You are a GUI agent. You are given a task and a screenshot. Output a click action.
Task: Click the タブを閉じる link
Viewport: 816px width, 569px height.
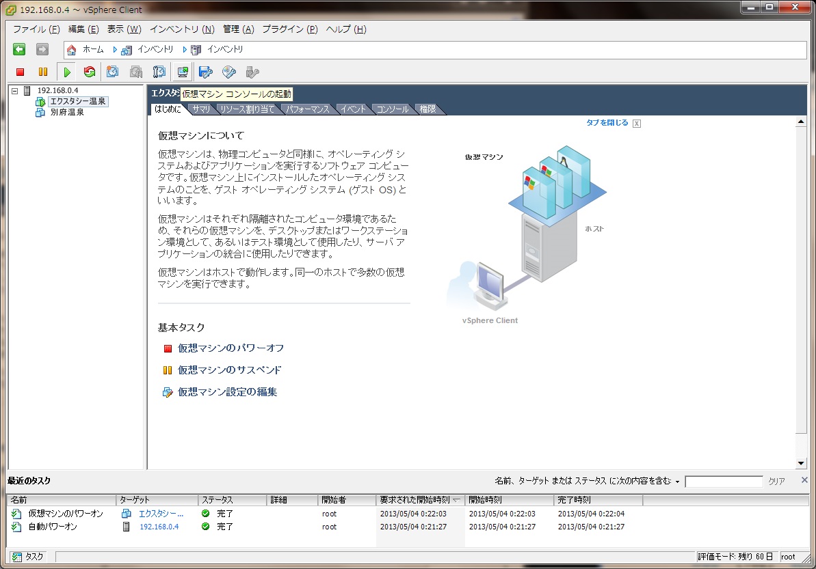pos(607,123)
